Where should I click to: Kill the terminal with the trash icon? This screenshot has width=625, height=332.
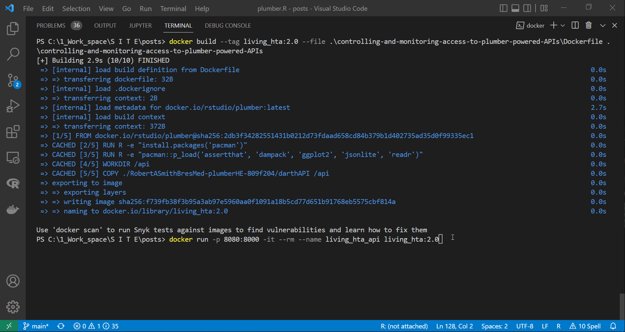coord(589,25)
